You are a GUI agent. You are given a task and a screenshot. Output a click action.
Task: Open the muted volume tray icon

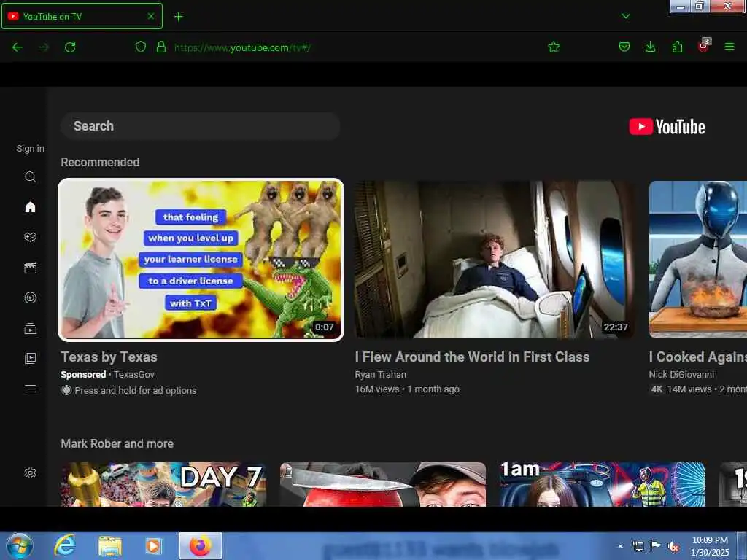coord(673,546)
